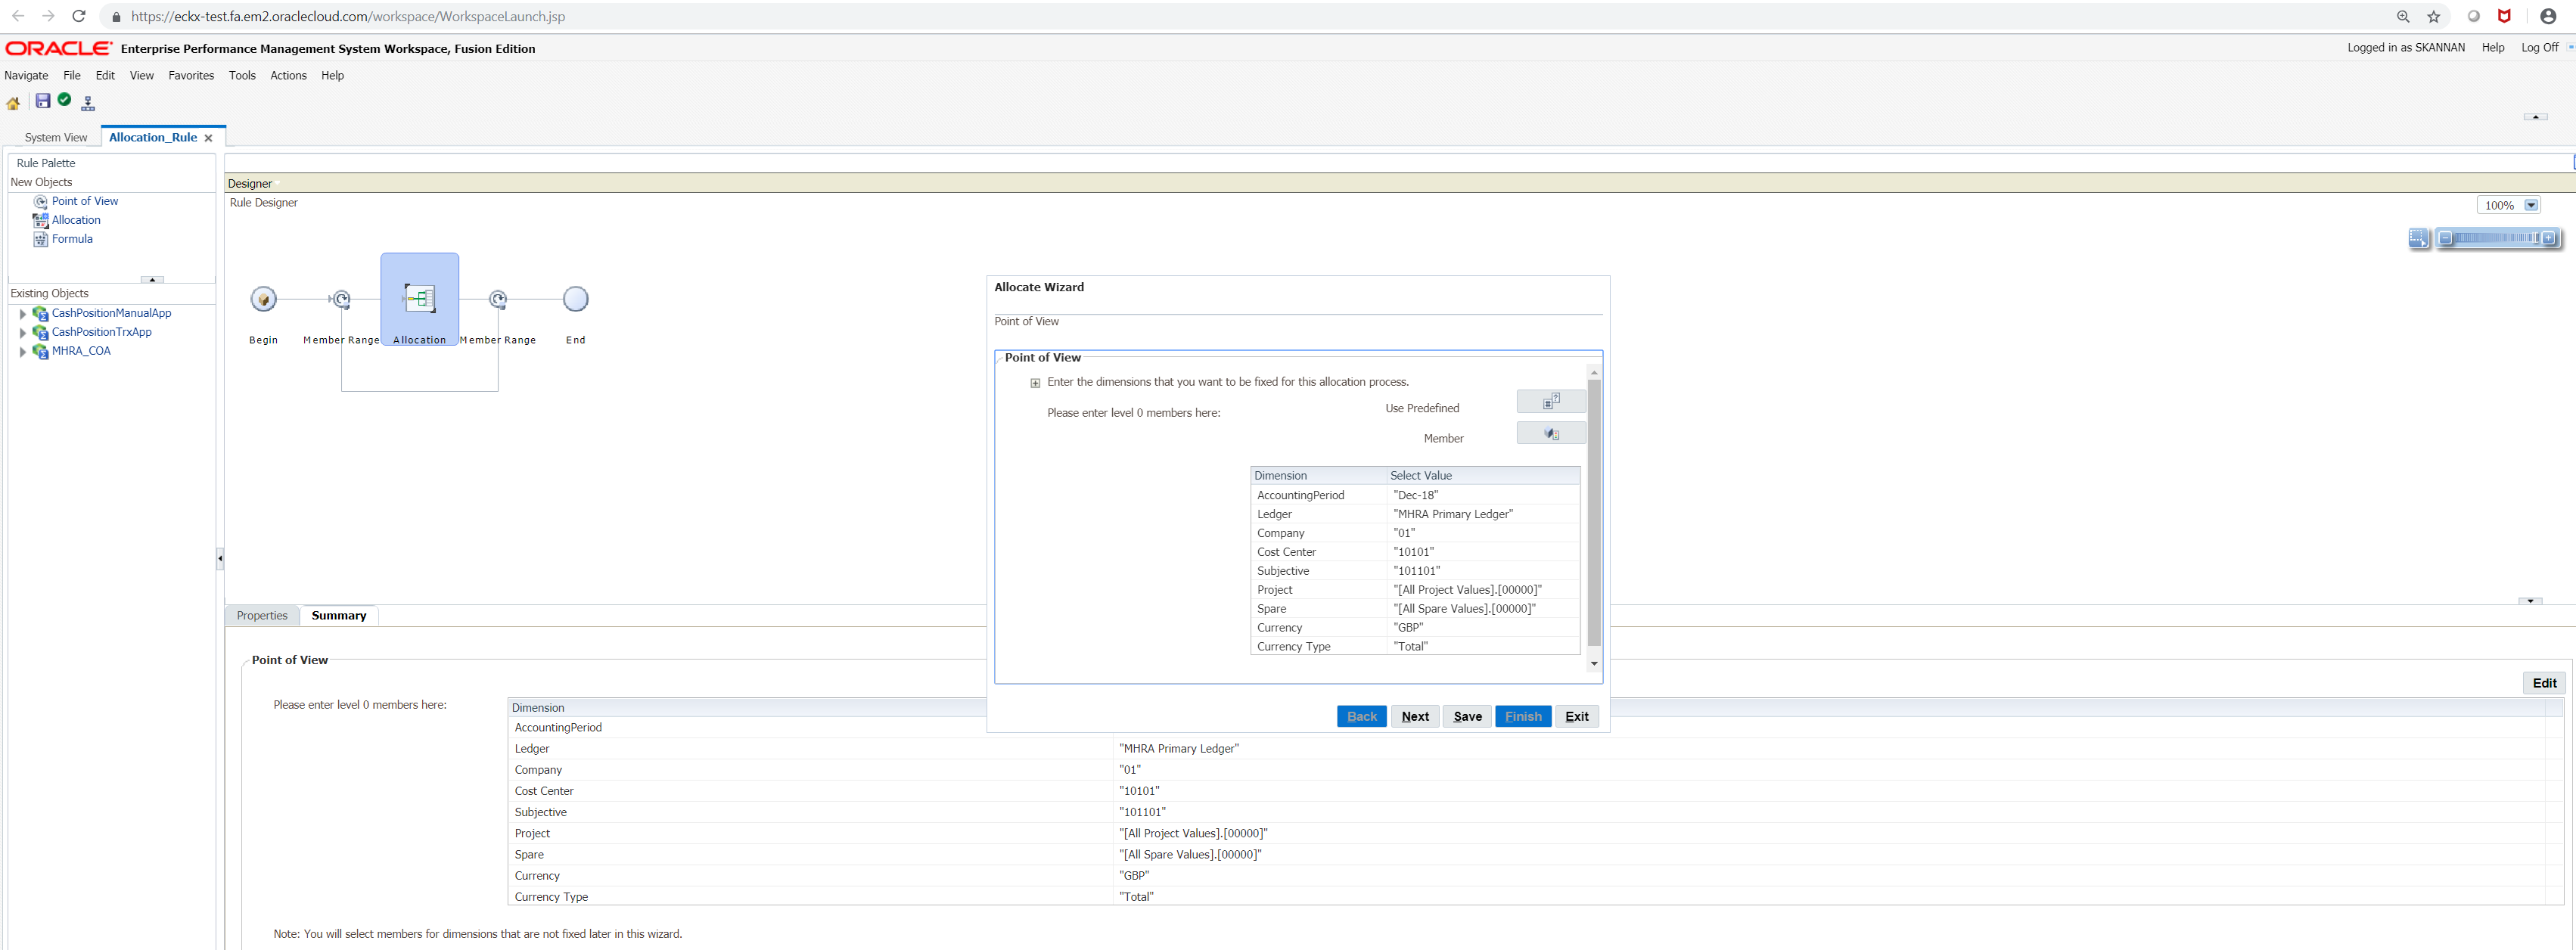Screen dimensions: 2576x950
Task: Click the browser reload icon
Action: [x=79, y=16]
